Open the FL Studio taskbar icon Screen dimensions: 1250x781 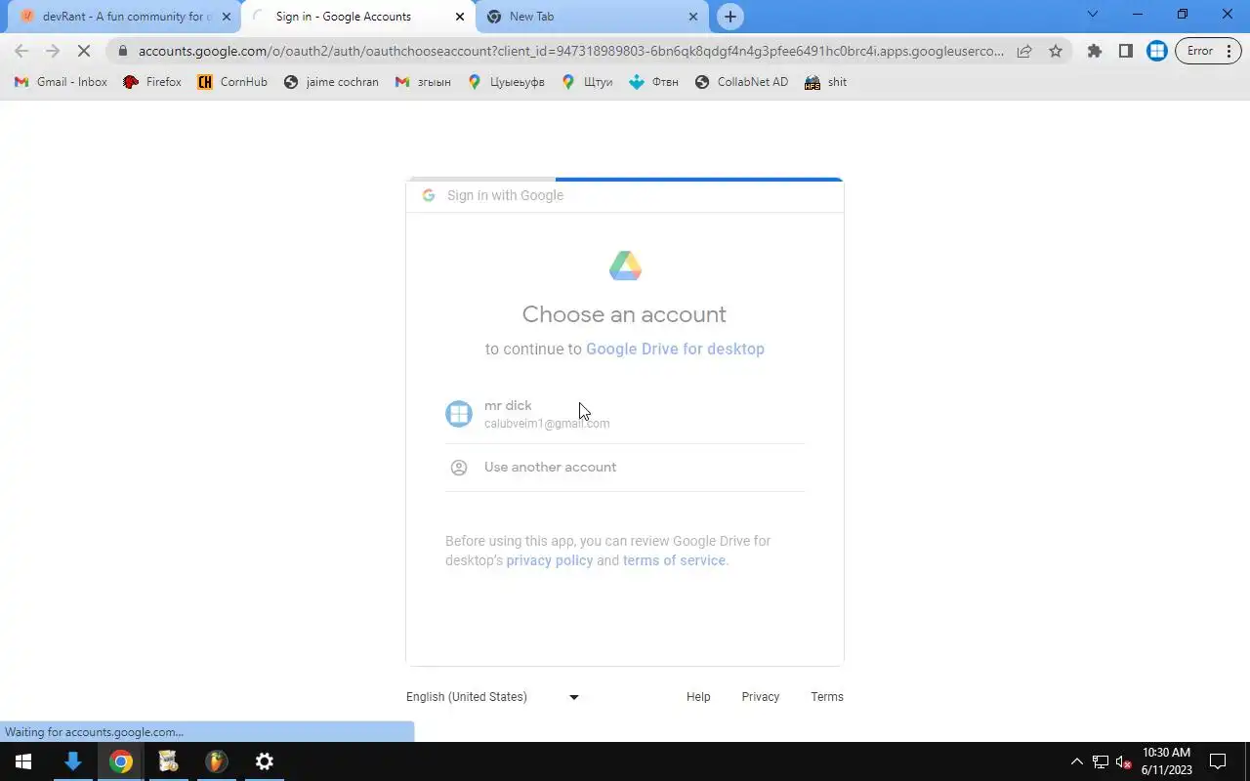(216, 761)
